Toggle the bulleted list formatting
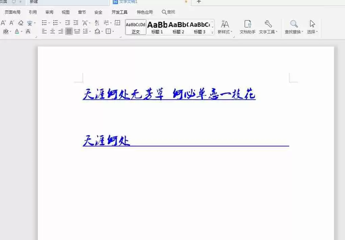This screenshot has width=345, height=240. [x=44, y=23]
